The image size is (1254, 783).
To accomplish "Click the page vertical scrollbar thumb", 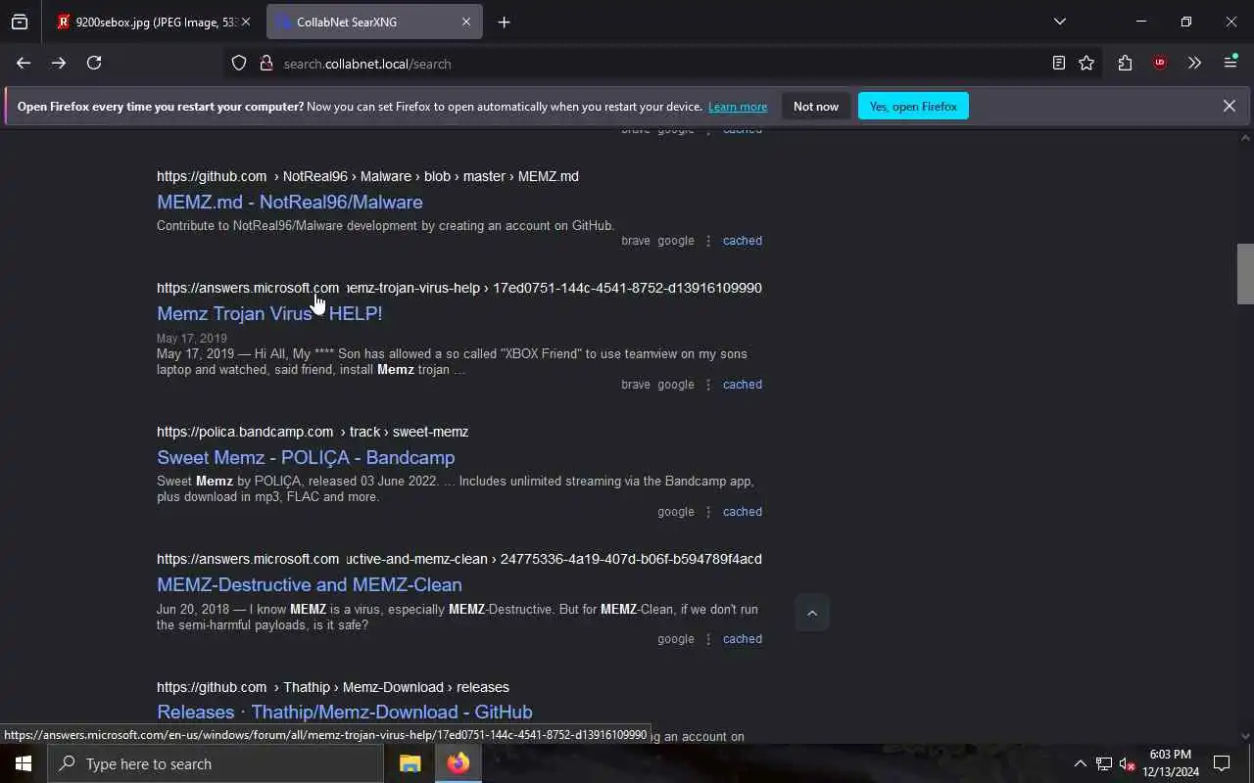I will click(x=1245, y=274).
